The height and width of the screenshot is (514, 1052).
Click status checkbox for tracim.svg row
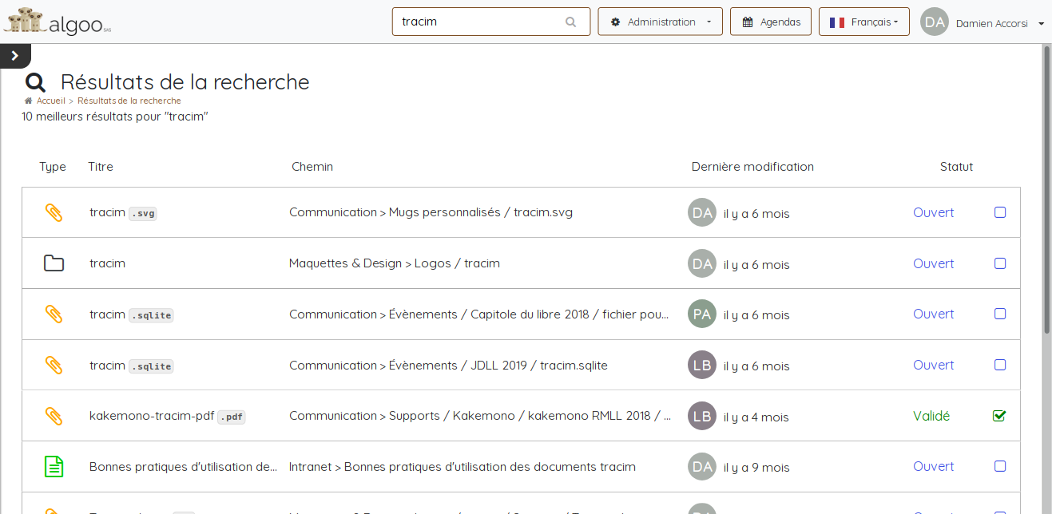pos(999,212)
